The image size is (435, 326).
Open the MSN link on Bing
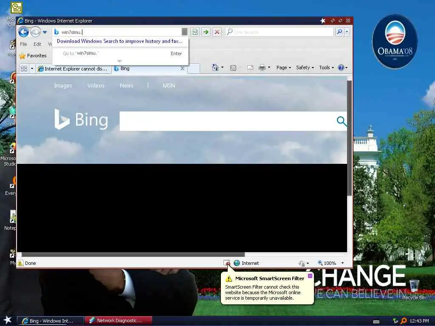(169, 86)
